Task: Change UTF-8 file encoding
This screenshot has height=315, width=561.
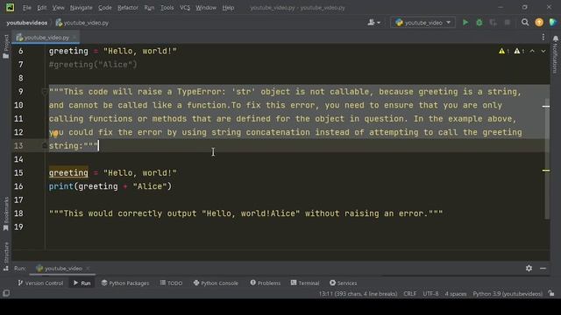Action: click(430, 294)
